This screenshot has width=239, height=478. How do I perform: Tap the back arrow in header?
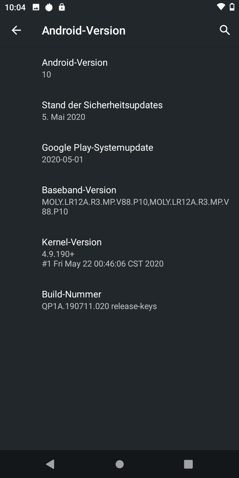[x=16, y=30]
